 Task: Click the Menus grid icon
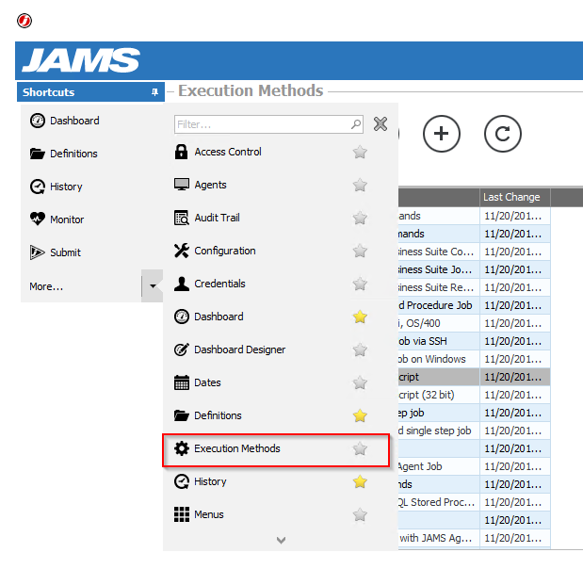point(182,514)
